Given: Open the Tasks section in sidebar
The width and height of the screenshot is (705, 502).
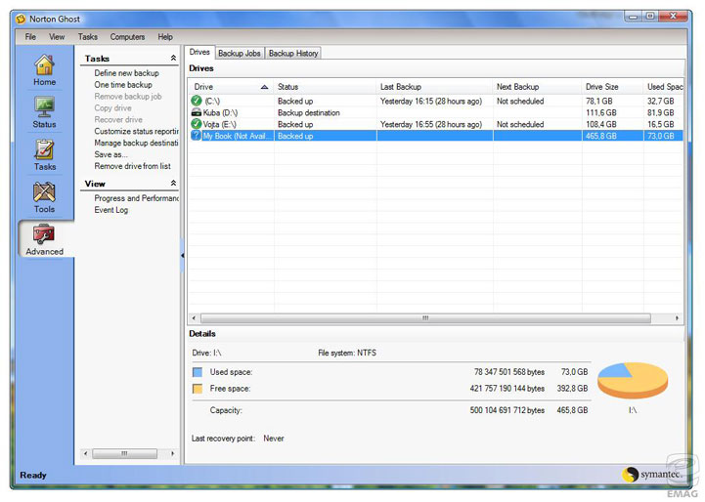Looking at the screenshot, I should click(x=44, y=155).
